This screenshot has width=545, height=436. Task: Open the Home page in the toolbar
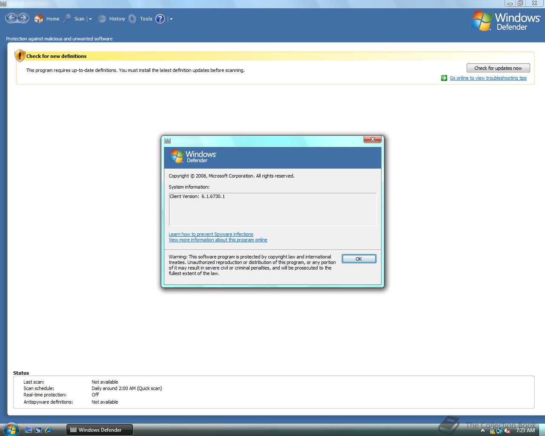pos(47,19)
